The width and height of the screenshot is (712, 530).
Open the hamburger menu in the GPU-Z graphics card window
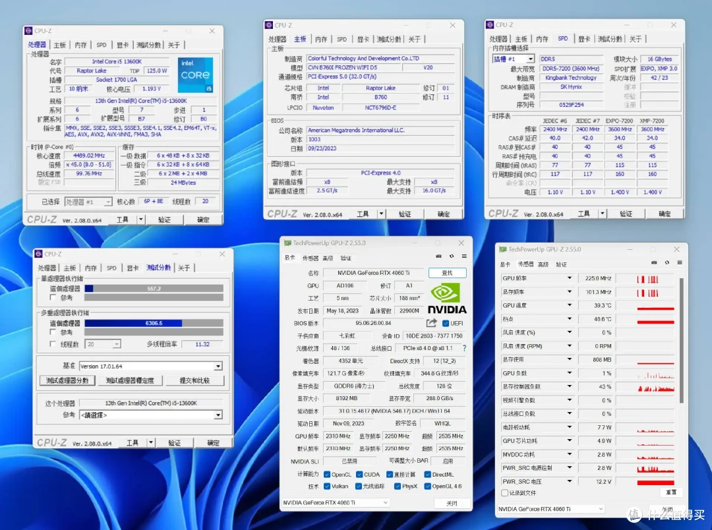click(x=464, y=256)
